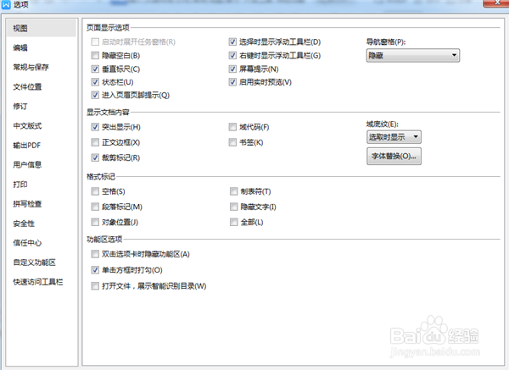509x370 pixels.
Task: Click the 字体替换(O)... button
Action: [x=394, y=156]
